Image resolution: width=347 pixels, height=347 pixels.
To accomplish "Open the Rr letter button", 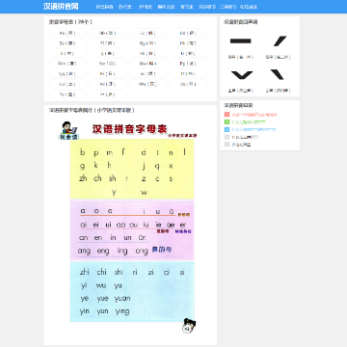I will [x=108, y=74].
